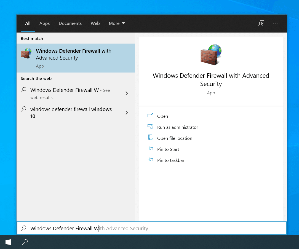
Task: Open the three-dots options menu
Action: (x=276, y=23)
